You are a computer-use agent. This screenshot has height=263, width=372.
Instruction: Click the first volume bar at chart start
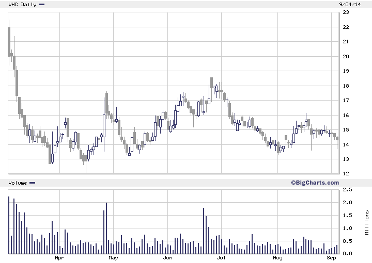point(9,225)
